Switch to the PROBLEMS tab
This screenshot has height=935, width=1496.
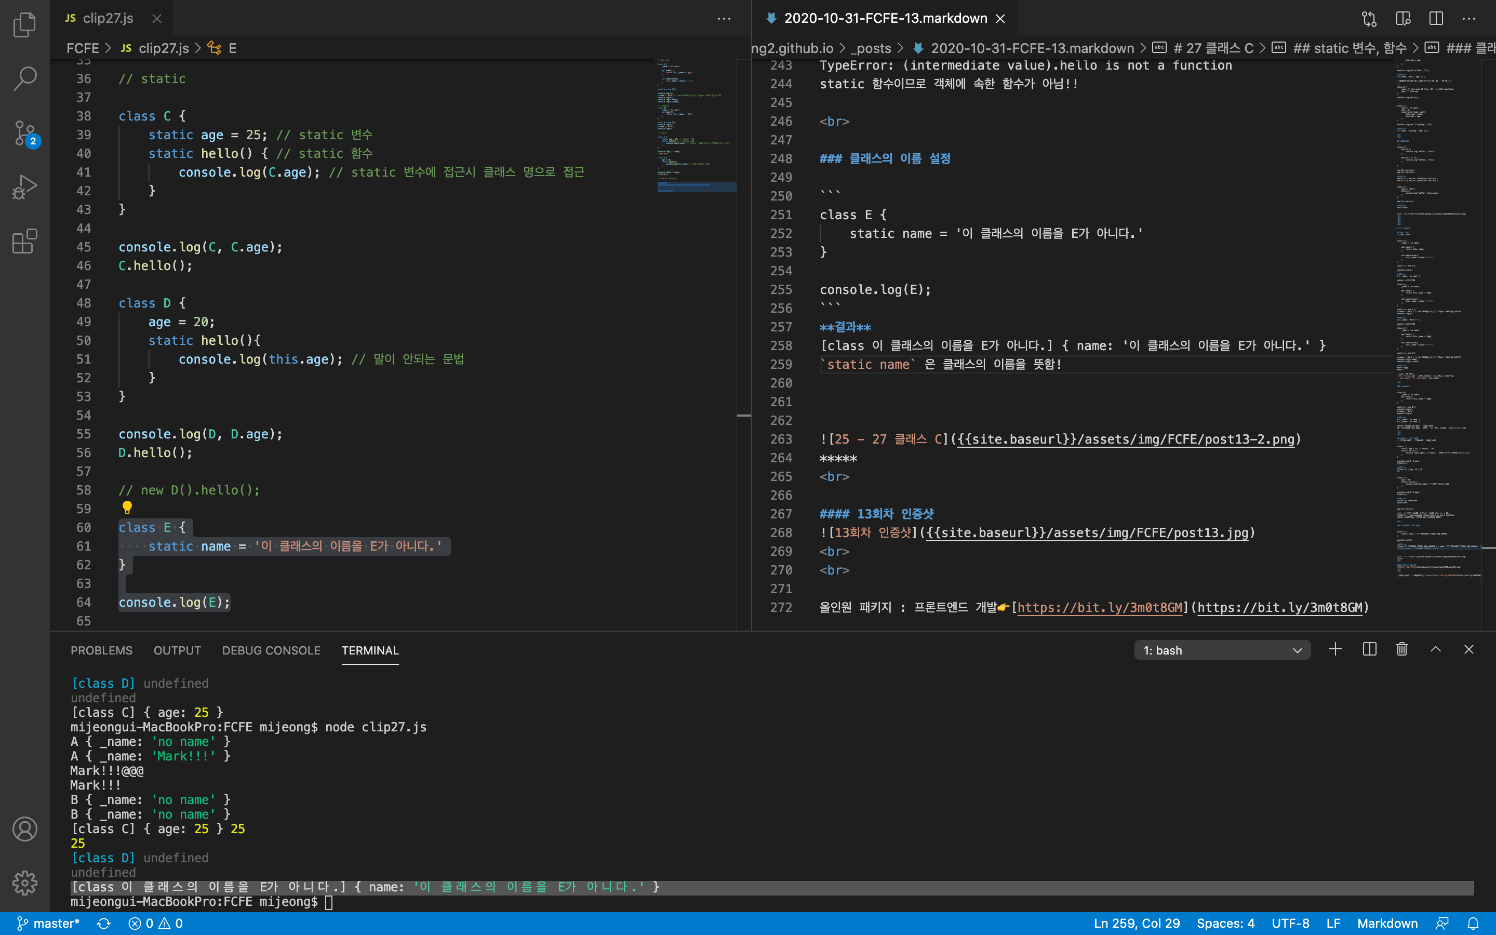pos(101,650)
